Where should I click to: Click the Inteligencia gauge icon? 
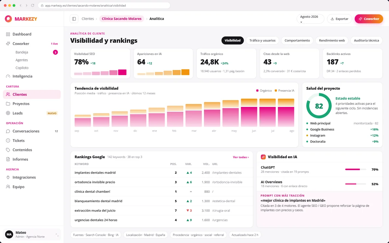(8, 76)
